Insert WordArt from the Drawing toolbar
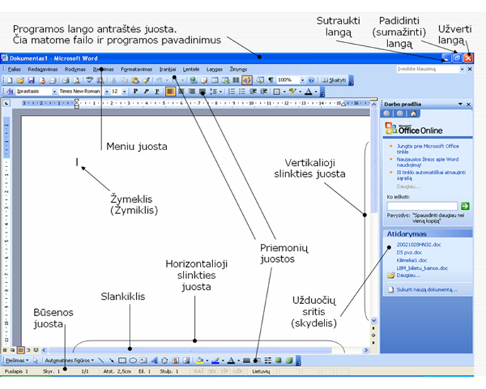Image resolution: width=486 pixels, height=389 pixels. [x=154, y=361]
